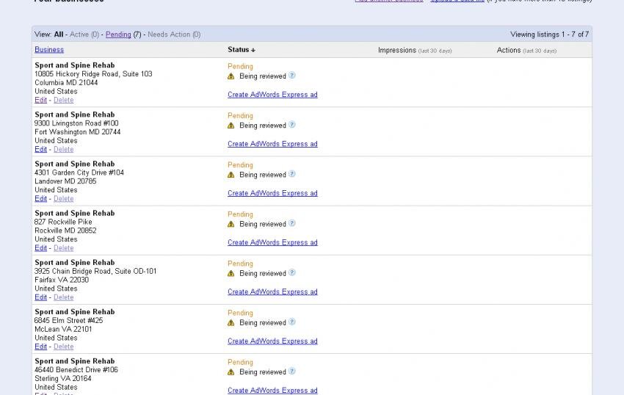Delete the Hickory Ridge Road listing
624x395 pixels.
coord(64,100)
